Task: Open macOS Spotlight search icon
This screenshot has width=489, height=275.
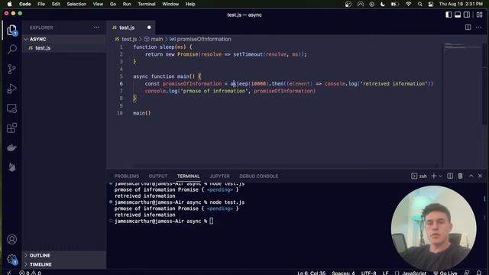Action: coord(420,4)
